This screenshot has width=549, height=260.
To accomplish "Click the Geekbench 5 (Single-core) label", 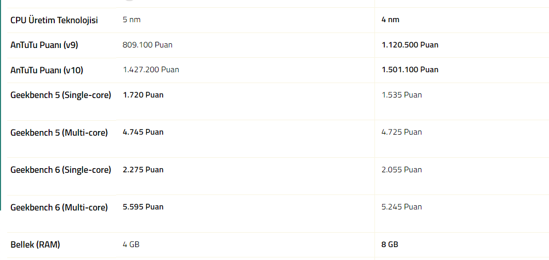I will click(61, 95).
